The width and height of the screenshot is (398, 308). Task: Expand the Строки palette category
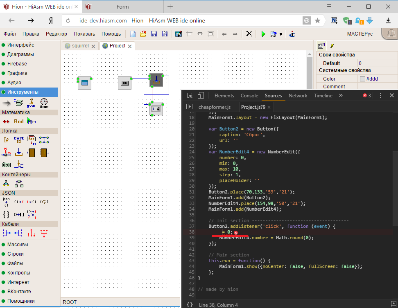click(x=15, y=254)
